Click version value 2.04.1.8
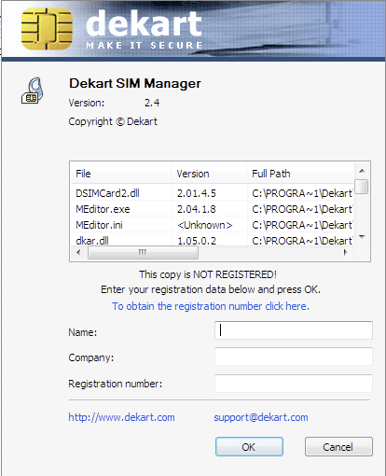The width and height of the screenshot is (386, 476). click(x=197, y=209)
